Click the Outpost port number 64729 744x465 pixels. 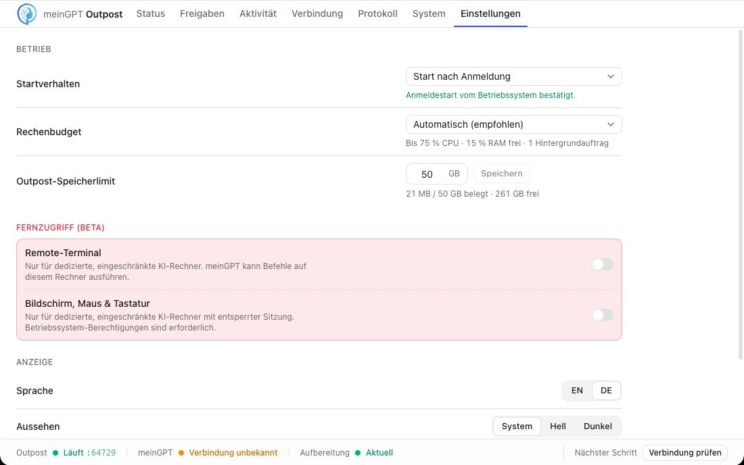103,453
